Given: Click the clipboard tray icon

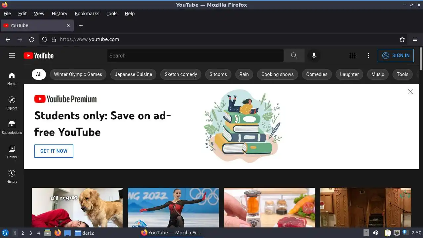Looking at the screenshot, I should (388, 233).
